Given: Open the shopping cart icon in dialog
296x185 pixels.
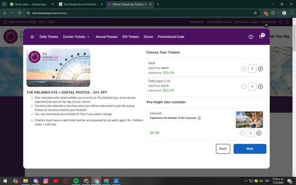Looking at the screenshot, I should point(261,37).
